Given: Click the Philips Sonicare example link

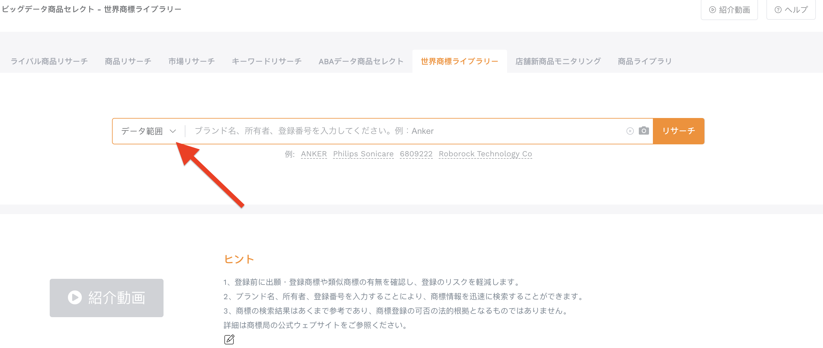Looking at the screenshot, I should point(363,154).
